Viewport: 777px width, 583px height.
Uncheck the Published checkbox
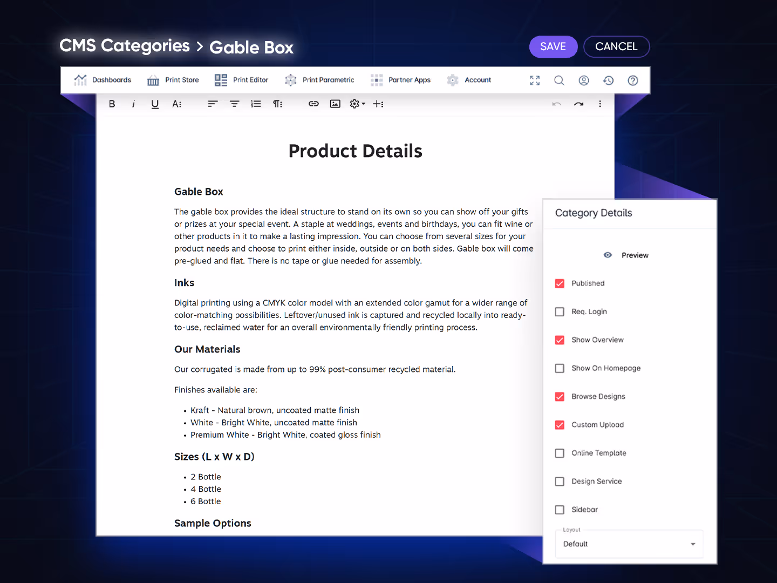click(560, 283)
